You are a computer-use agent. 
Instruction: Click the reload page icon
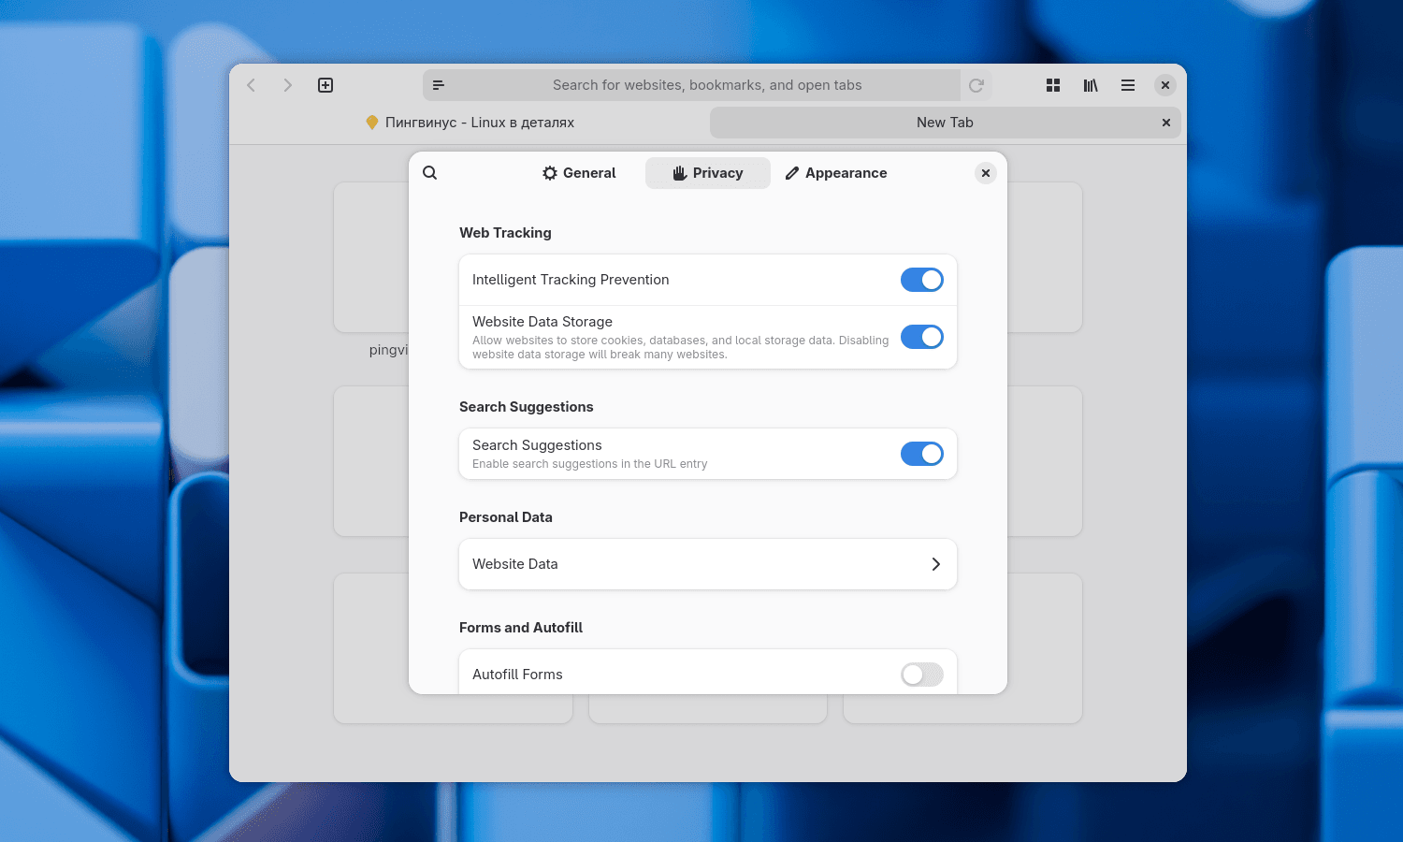point(976,85)
